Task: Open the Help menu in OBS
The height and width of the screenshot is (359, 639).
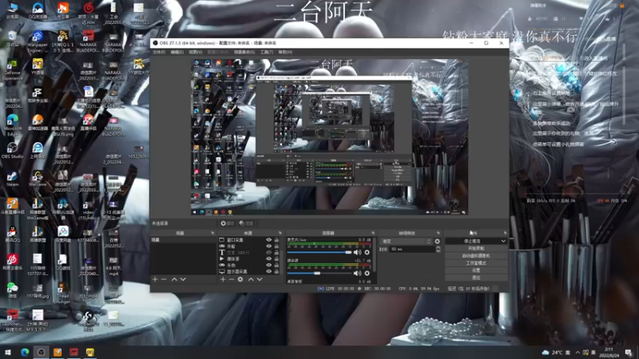Action: point(285,52)
